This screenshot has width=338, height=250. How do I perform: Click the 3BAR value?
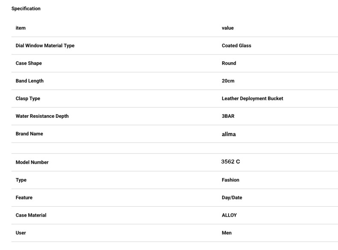pyautogui.click(x=228, y=116)
